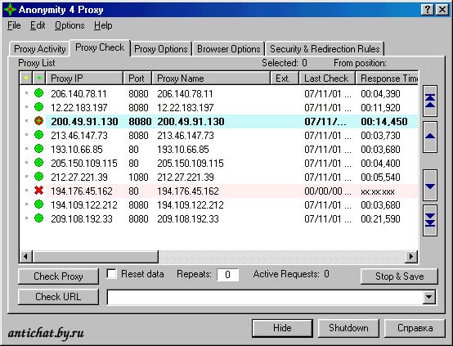This screenshot has height=346, width=453.
Task: Click the Shutdown button
Action: tap(348, 328)
